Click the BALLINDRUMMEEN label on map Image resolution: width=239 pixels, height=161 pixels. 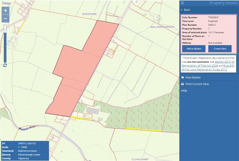tap(162, 27)
